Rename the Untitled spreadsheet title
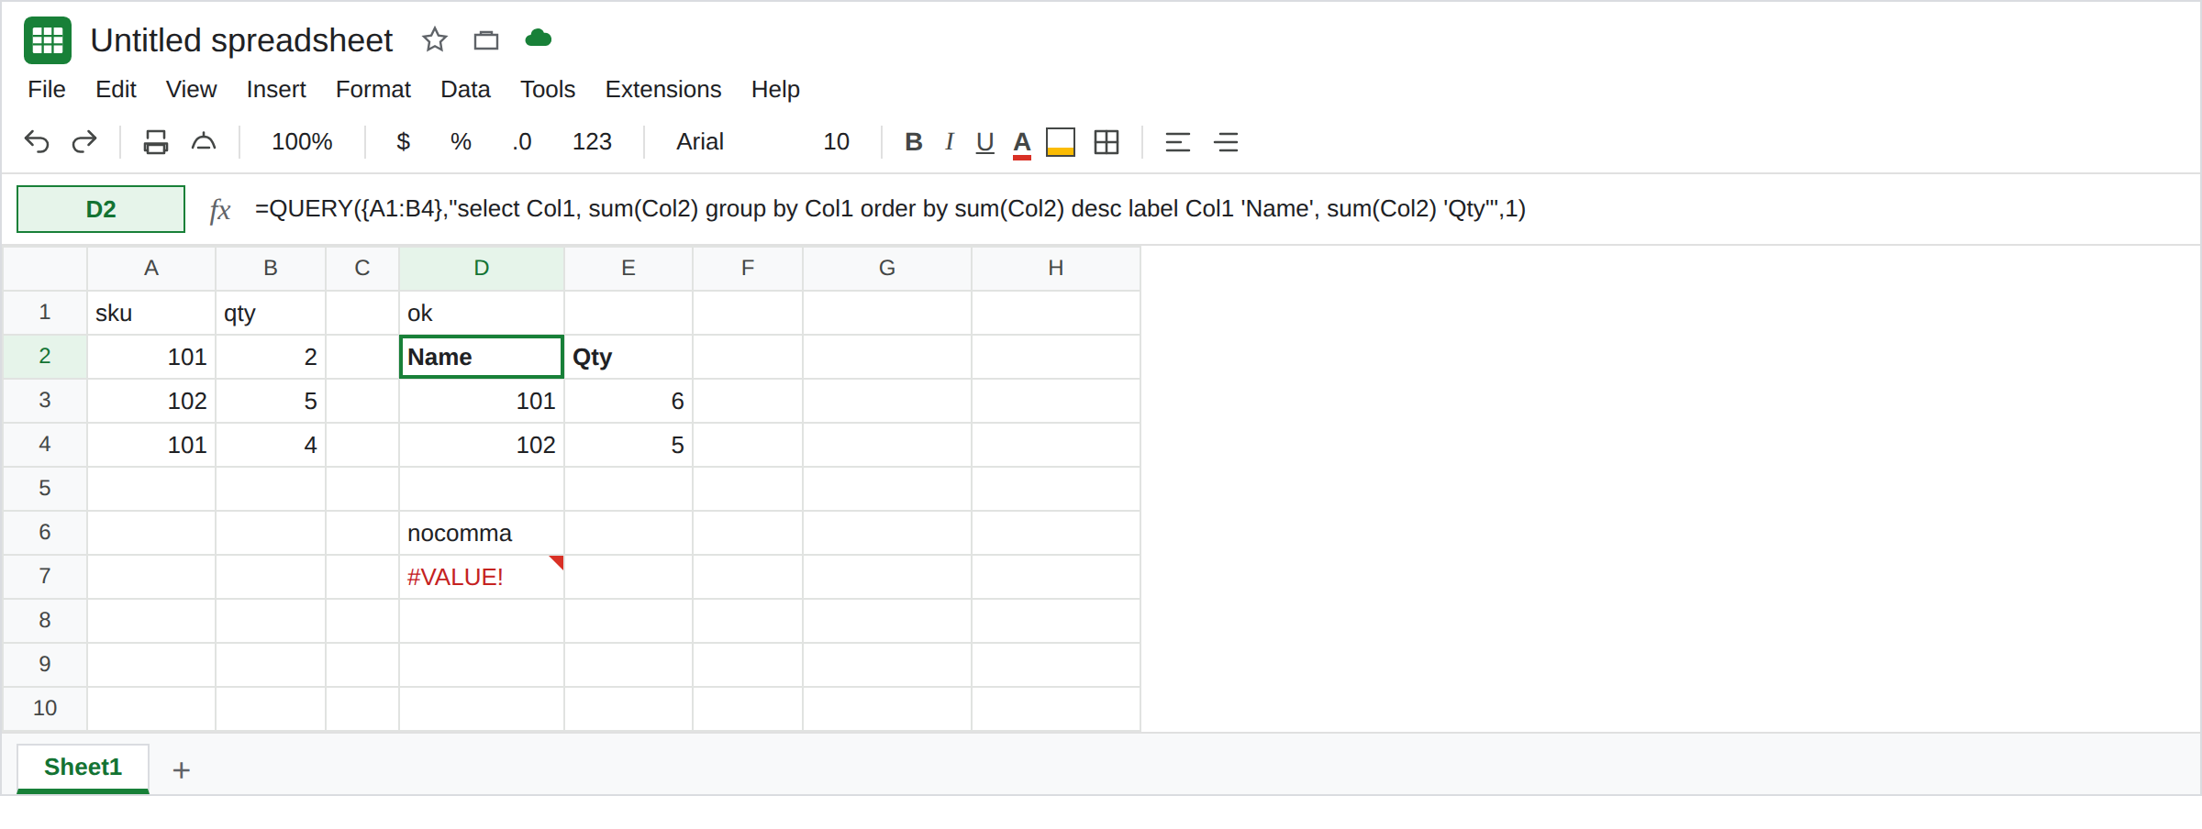Image resolution: width=2202 pixels, height=829 pixels. [x=241, y=40]
